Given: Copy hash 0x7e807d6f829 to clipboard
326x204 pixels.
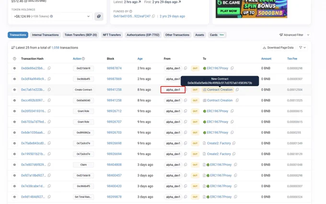Looking at the screenshot, I should [49, 165].
